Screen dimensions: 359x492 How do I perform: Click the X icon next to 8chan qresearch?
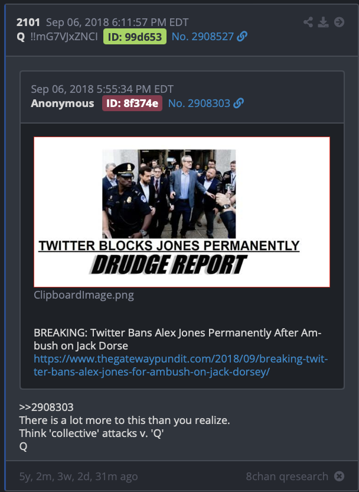pyautogui.click(x=339, y=476)
